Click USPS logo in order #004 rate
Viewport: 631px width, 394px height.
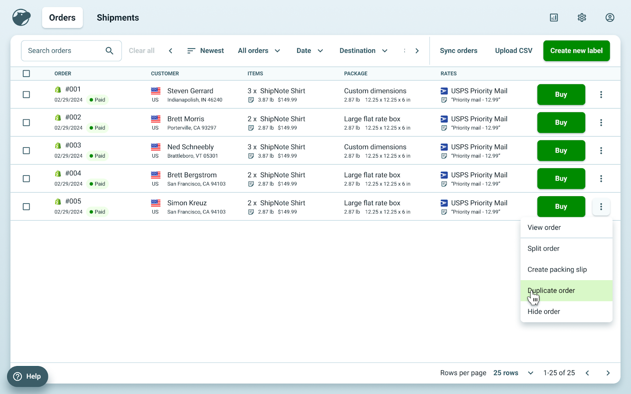[x=444, y=175]
